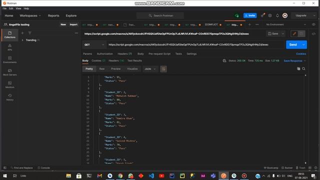Open the Save button dropdown arrow
320x180 pixels.
click(283, 33)
